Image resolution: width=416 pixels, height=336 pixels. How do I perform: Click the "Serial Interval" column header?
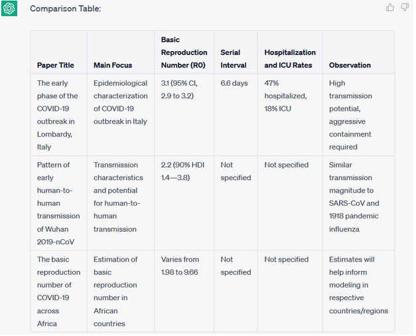click(x=230, y=58)
